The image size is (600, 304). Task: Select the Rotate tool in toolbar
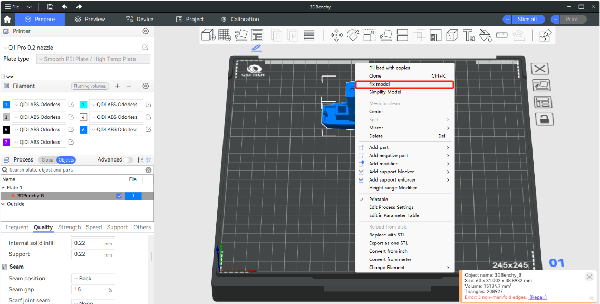point(352,35)
